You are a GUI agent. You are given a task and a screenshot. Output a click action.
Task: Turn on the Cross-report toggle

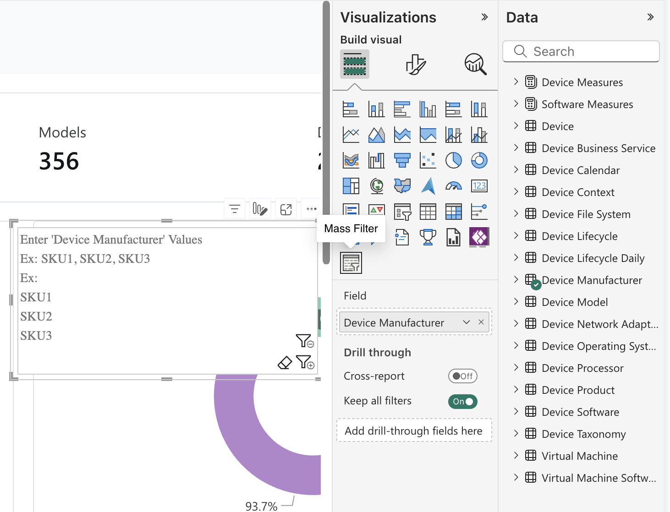point(462,376)
